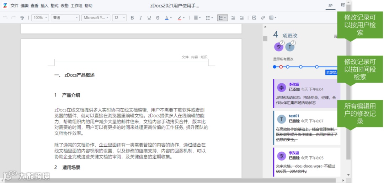Open the 格式 menu
The image size is (384, 183).
(54, 6)
